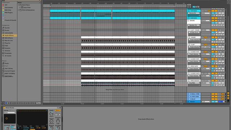Solo the TOP BASS track
The width and height of the screenshot is (231, 130).
[220, 11]
